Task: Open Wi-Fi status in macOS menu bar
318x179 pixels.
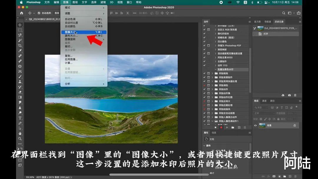Action: 238,2
